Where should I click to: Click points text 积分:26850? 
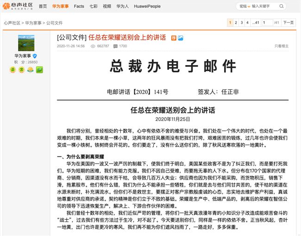point(26,62)
